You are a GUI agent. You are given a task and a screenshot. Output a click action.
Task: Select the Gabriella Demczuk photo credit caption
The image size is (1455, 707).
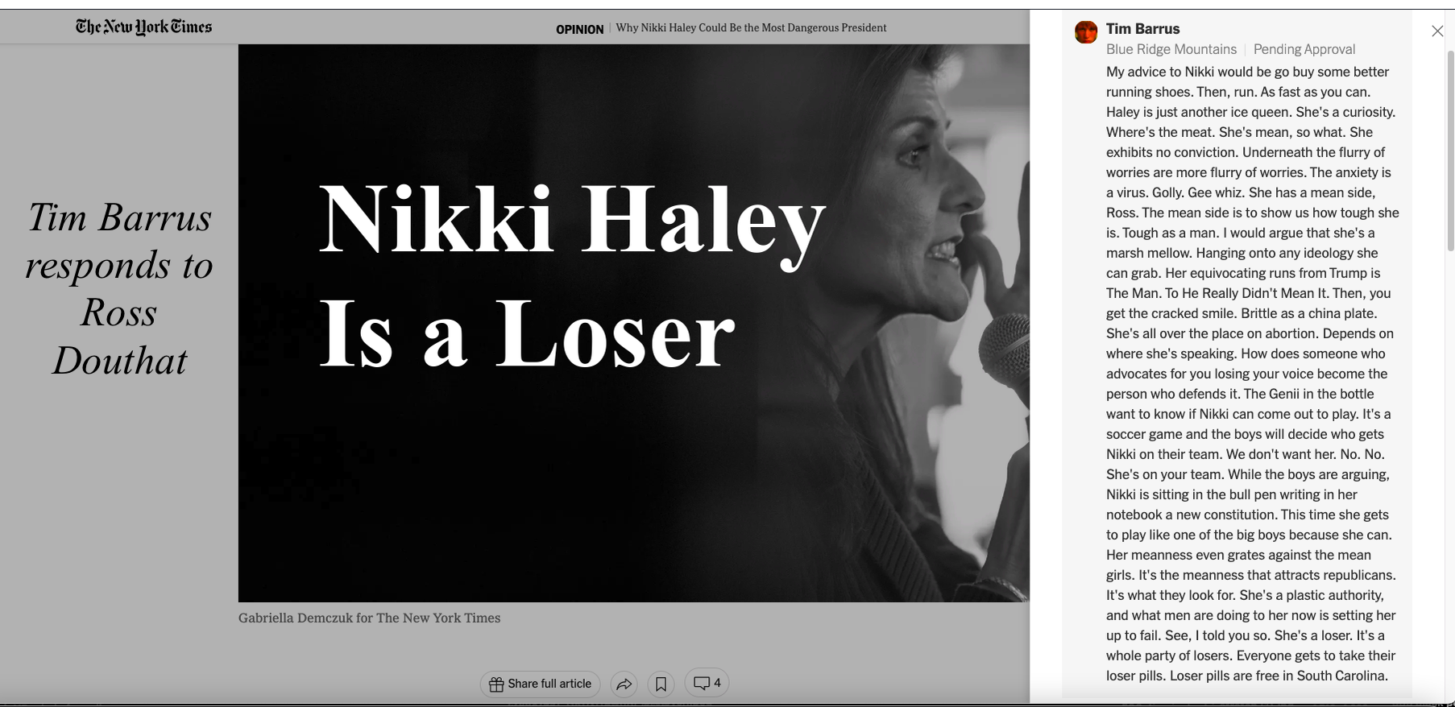pyautogui.click(x=369, y=618)
